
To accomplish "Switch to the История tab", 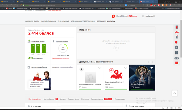I will tap(63, 99).
